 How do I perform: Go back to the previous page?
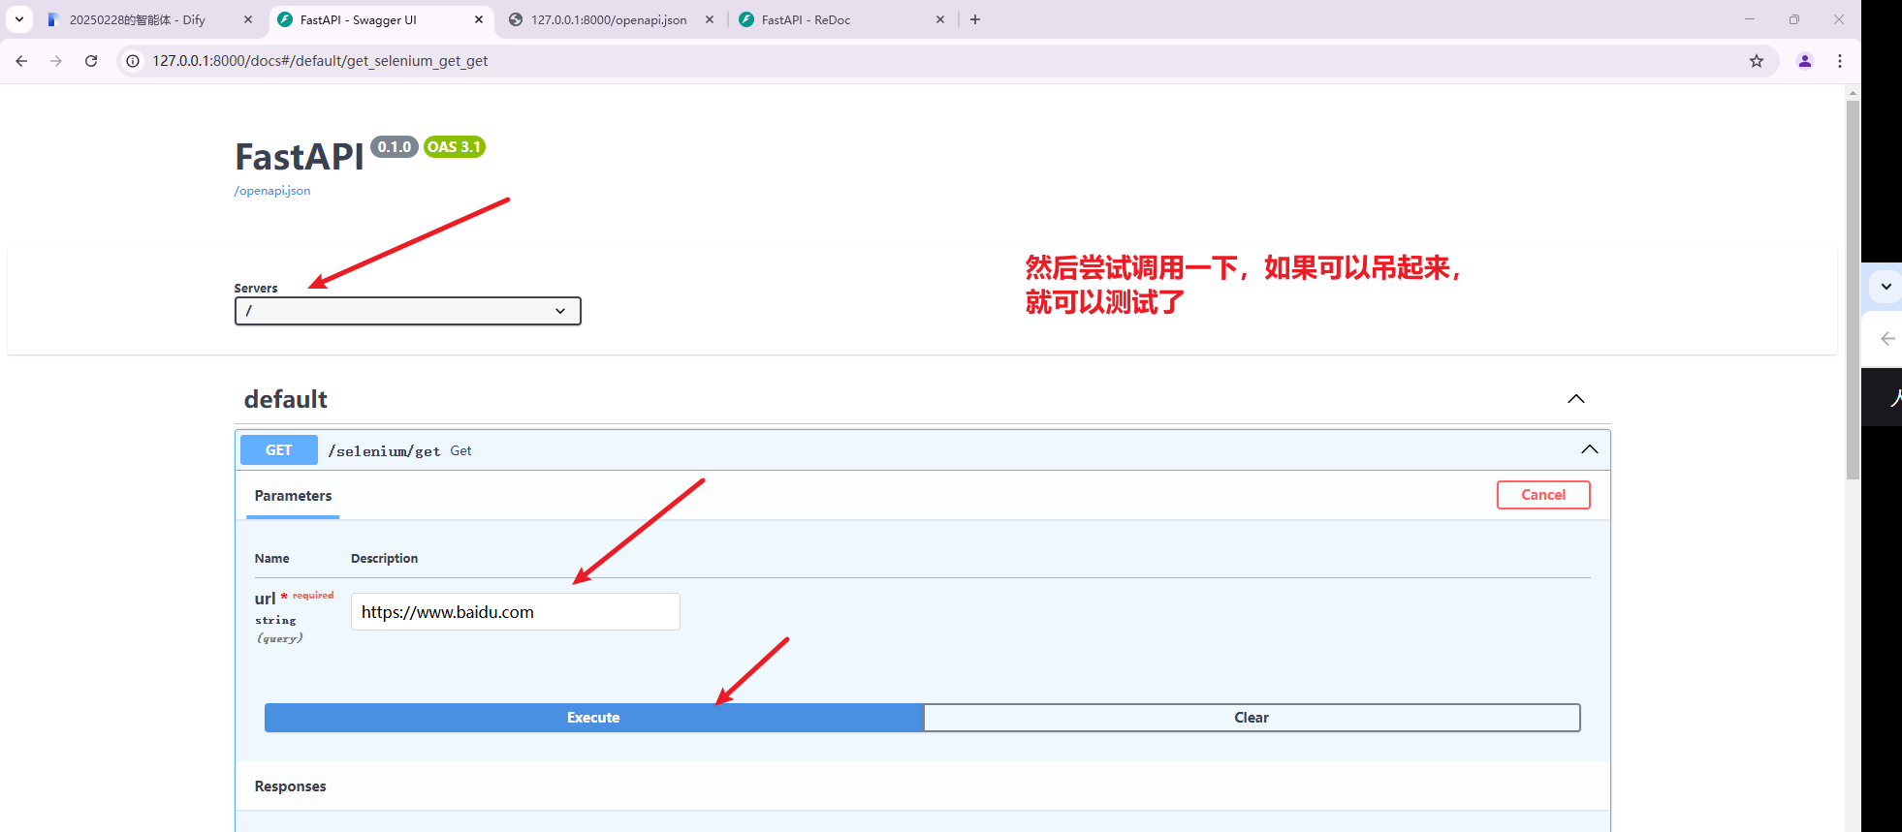click(21, 61)
